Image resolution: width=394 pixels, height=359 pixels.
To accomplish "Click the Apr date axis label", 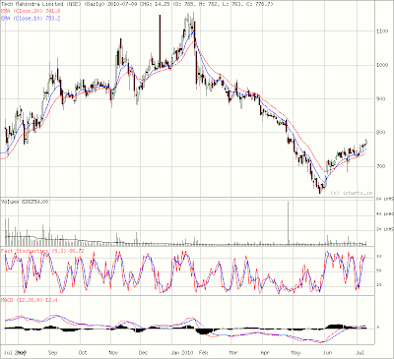I will 265,353.
